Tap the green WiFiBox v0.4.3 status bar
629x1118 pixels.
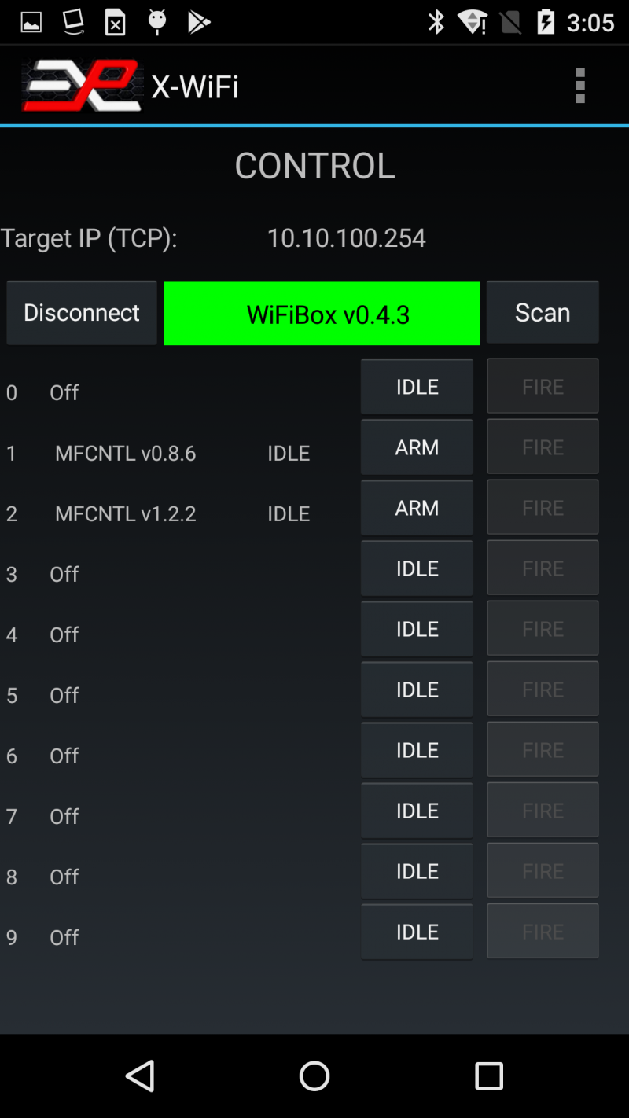click(x=322, y=314)
